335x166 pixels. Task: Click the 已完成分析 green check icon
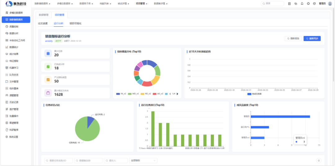click(48, 67)
